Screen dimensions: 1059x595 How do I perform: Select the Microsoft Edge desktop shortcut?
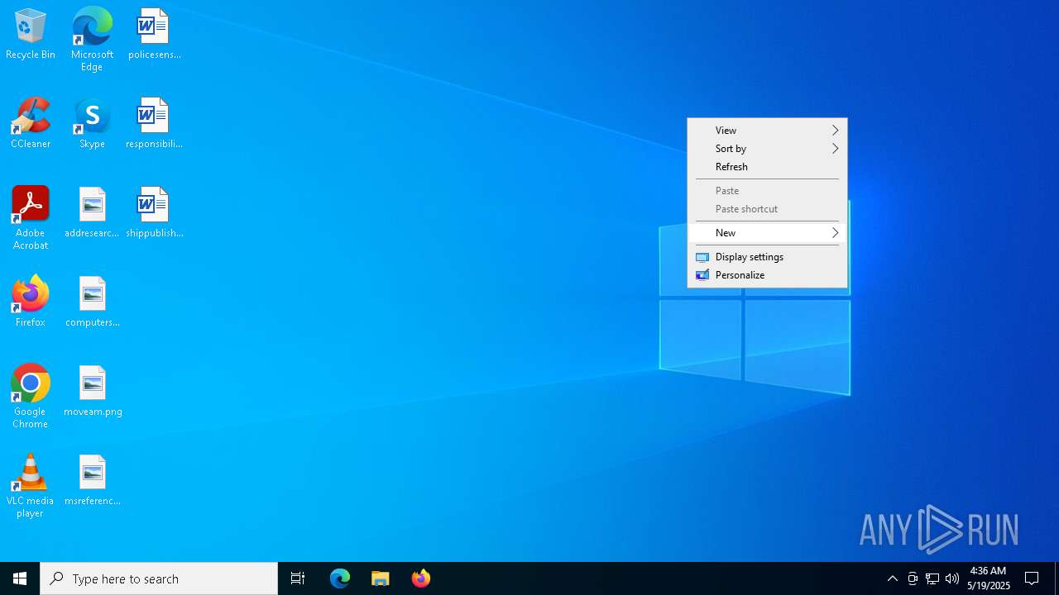[92, 39]
